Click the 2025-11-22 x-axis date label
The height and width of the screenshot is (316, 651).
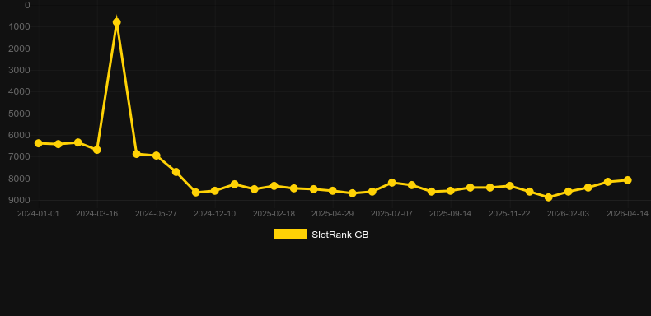click(509, 214)
